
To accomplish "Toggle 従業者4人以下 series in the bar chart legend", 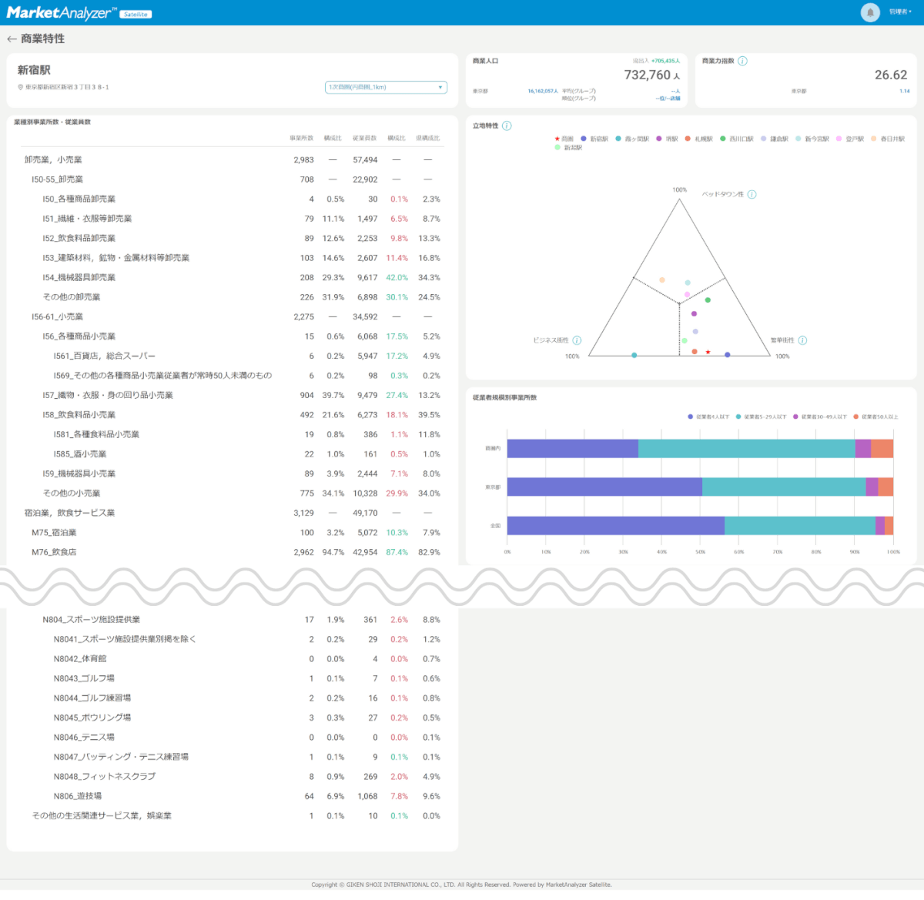I will point(708,417).
